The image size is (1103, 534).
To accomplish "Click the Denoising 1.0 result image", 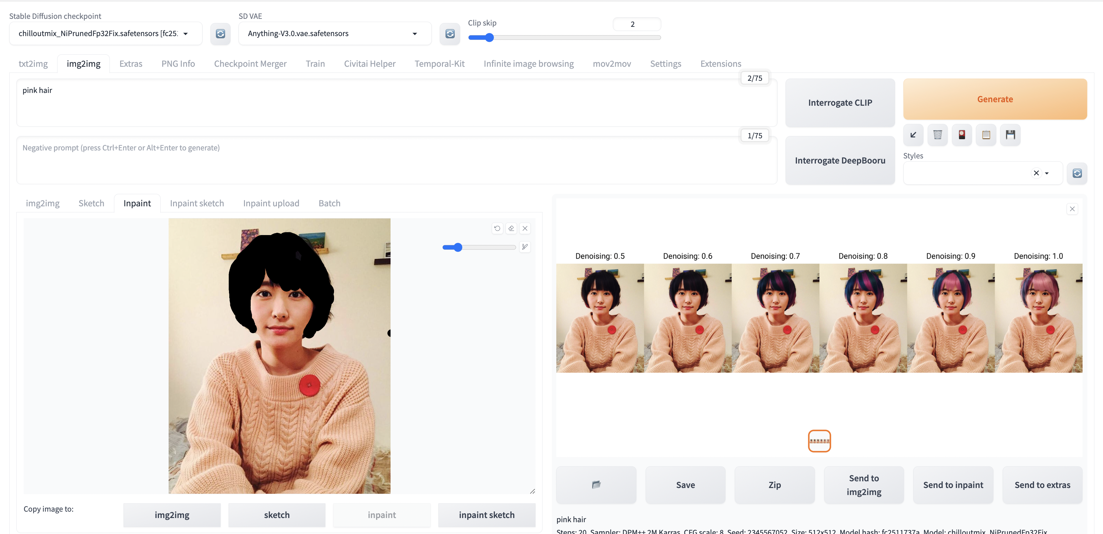I will point(1038,318).
